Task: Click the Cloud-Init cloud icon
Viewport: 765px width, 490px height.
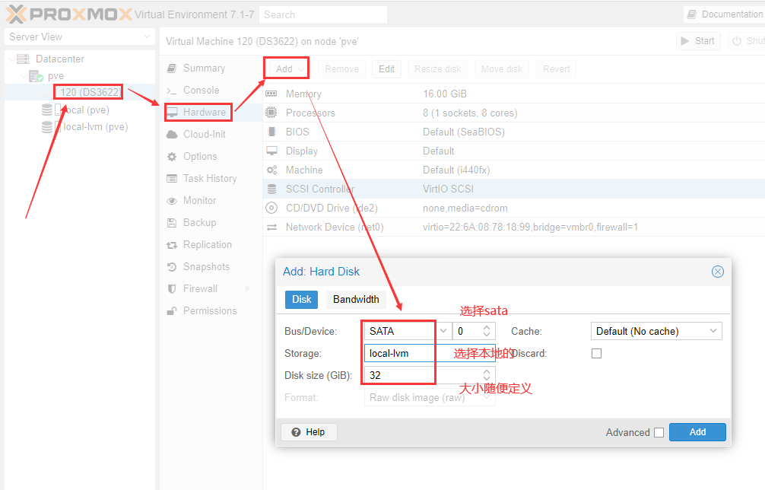Action: (172, 134)
